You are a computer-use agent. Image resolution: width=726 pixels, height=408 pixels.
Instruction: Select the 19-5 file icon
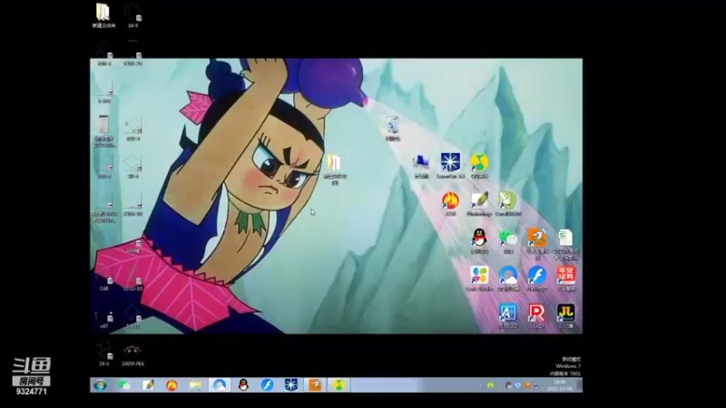[104, 354]
